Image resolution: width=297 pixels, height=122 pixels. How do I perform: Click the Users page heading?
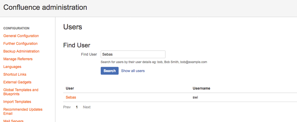click(73, 27)
